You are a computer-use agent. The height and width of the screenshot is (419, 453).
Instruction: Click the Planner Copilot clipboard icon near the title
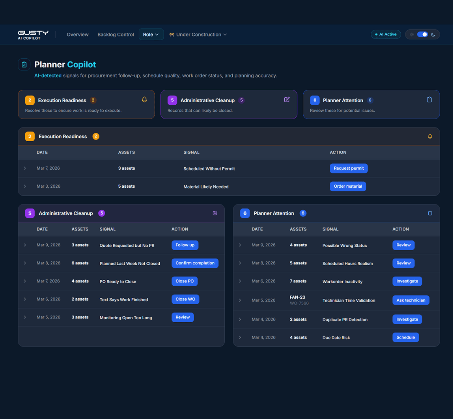(24, 65)
